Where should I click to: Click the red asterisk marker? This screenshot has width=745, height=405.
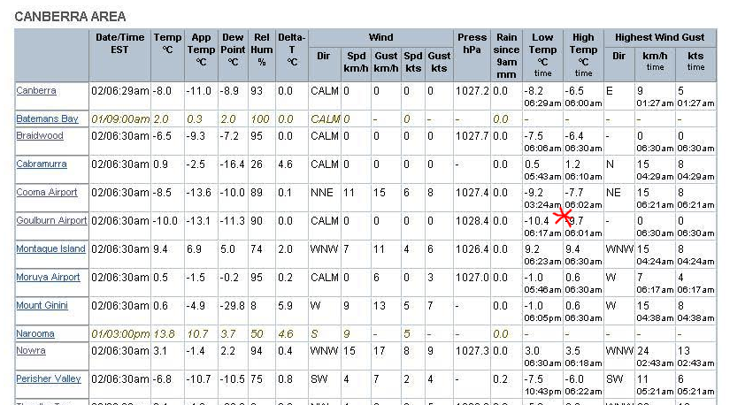pos(563,215)
